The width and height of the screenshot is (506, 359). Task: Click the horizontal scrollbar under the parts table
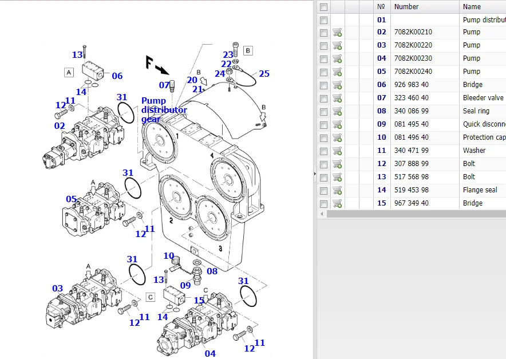(411, 214)
